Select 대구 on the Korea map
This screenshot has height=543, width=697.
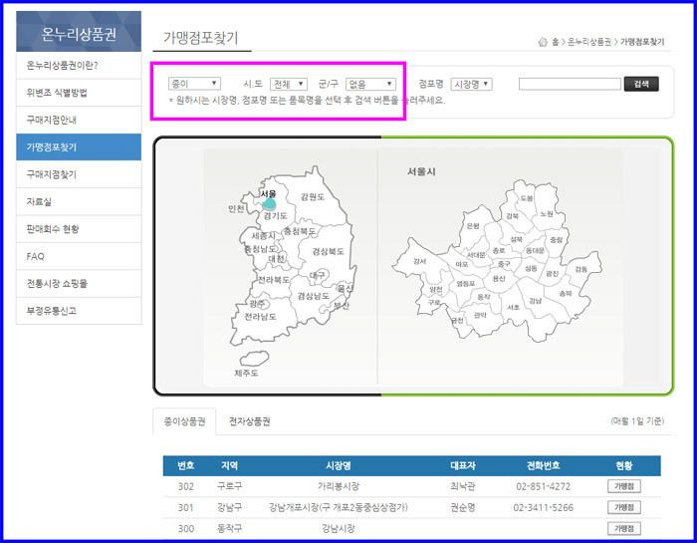[x=317, y=275]
